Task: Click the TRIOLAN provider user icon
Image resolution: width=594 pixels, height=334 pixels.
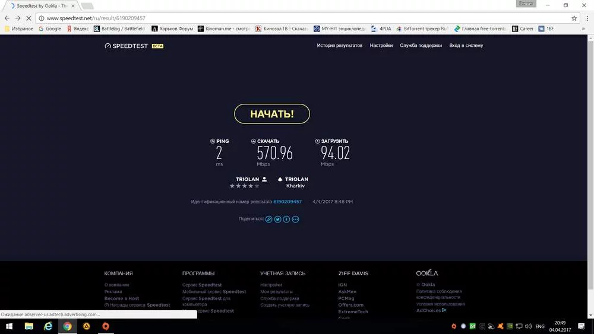Action: click(264, 179)
